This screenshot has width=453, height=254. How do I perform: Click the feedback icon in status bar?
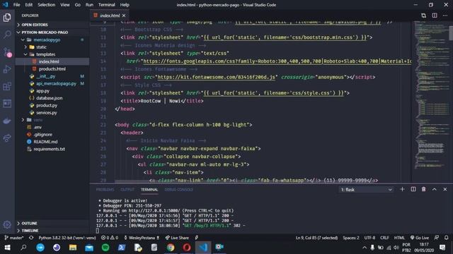437,238
